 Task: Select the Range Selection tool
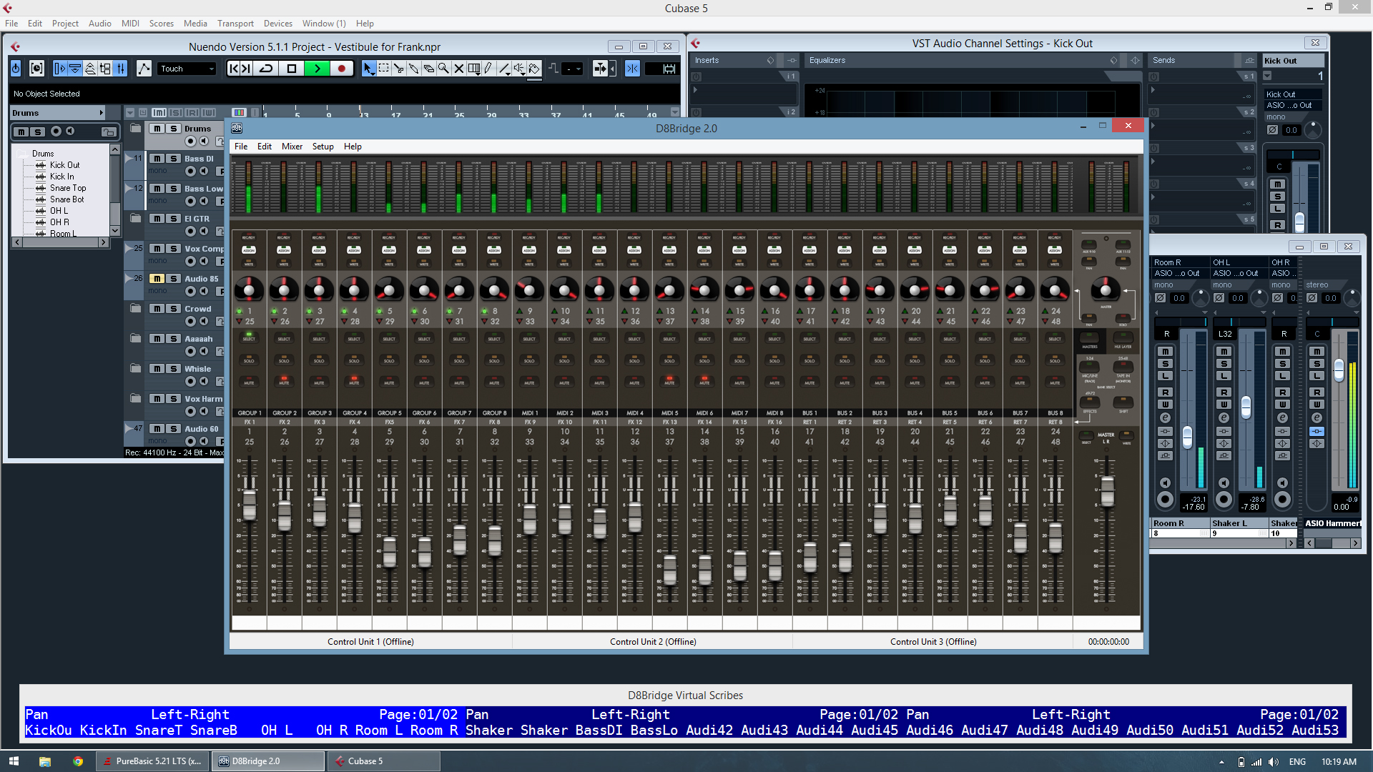[x=383, y=69]
